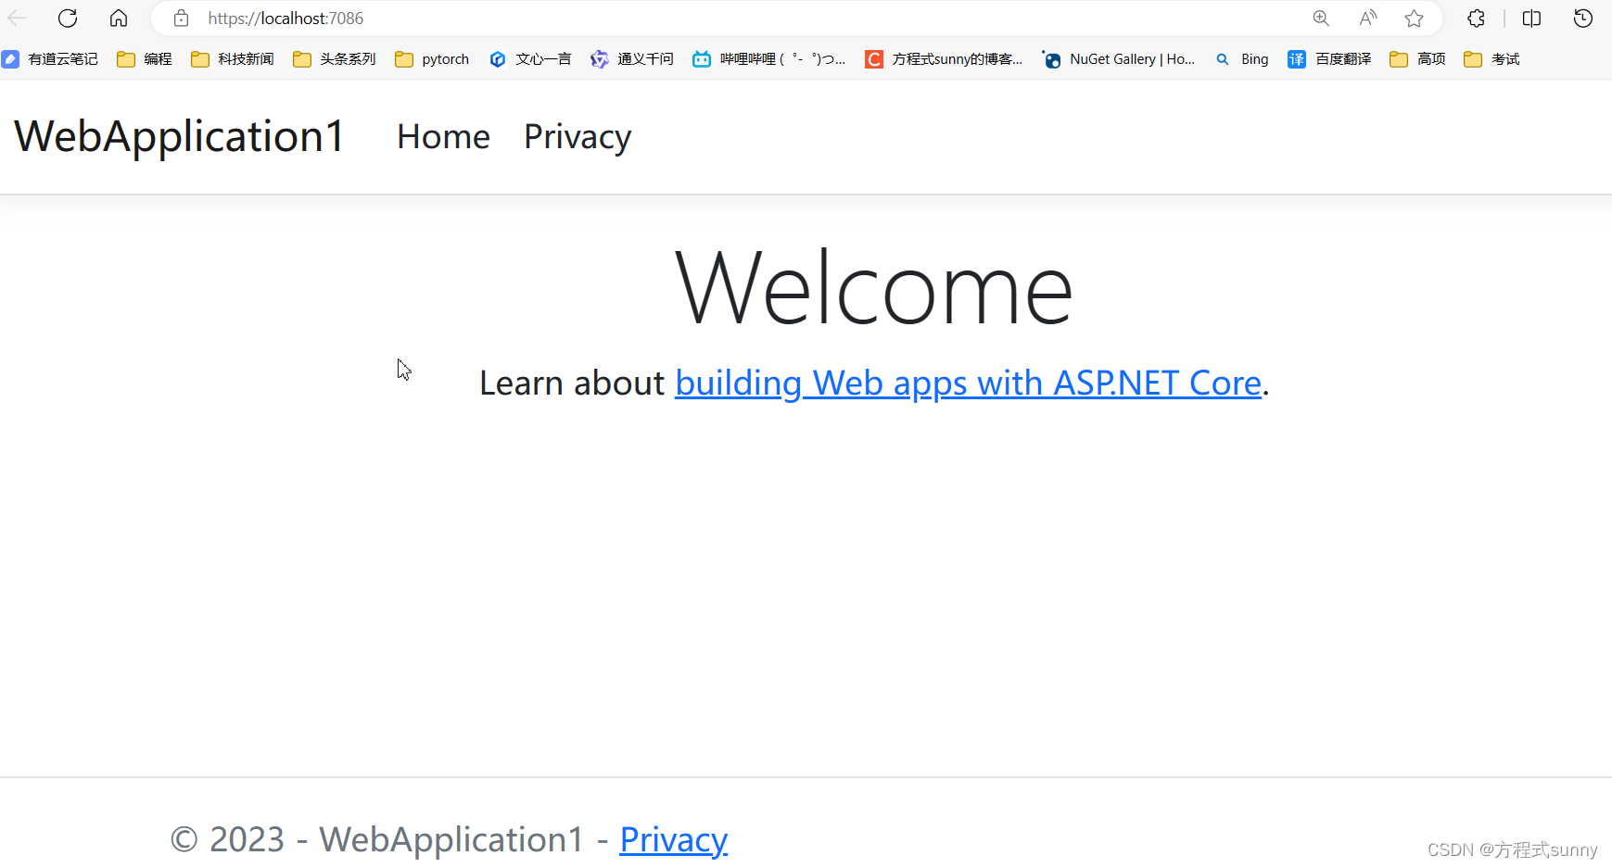Screen dimensions: 1612x868
Task: Toggle split screen view icon
Action: 1531,19
